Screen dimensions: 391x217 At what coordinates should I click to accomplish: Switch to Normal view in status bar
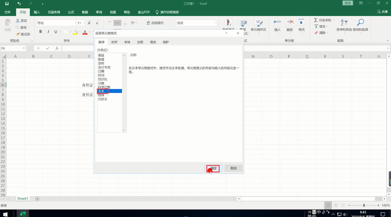328,205
